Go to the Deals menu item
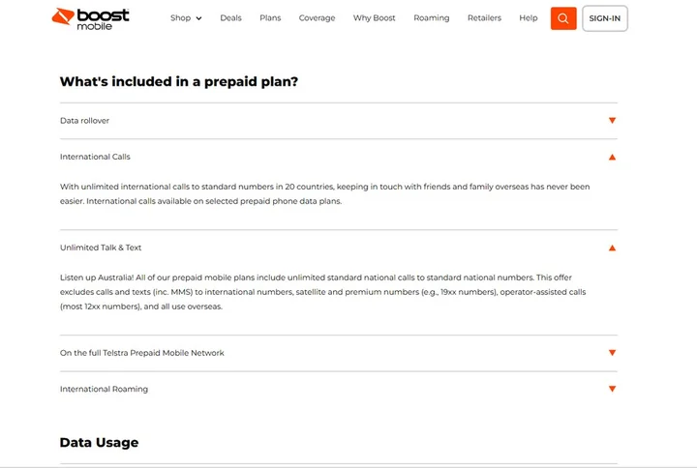The width and height of the screenshot is (697, 468). (230, 18)
